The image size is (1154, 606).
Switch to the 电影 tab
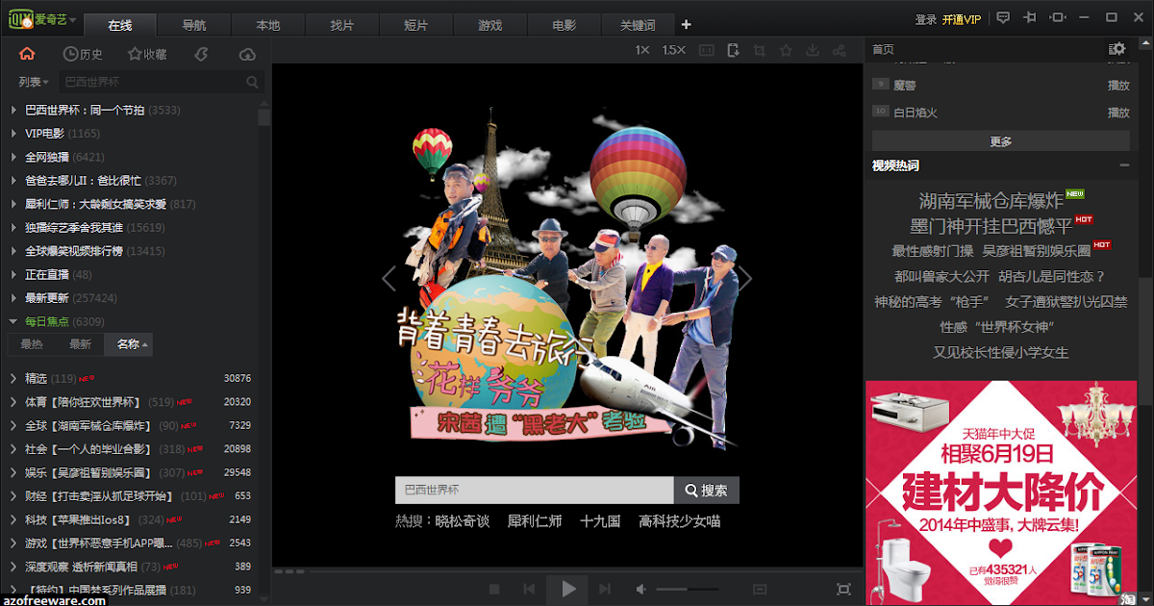click(564, 25)
